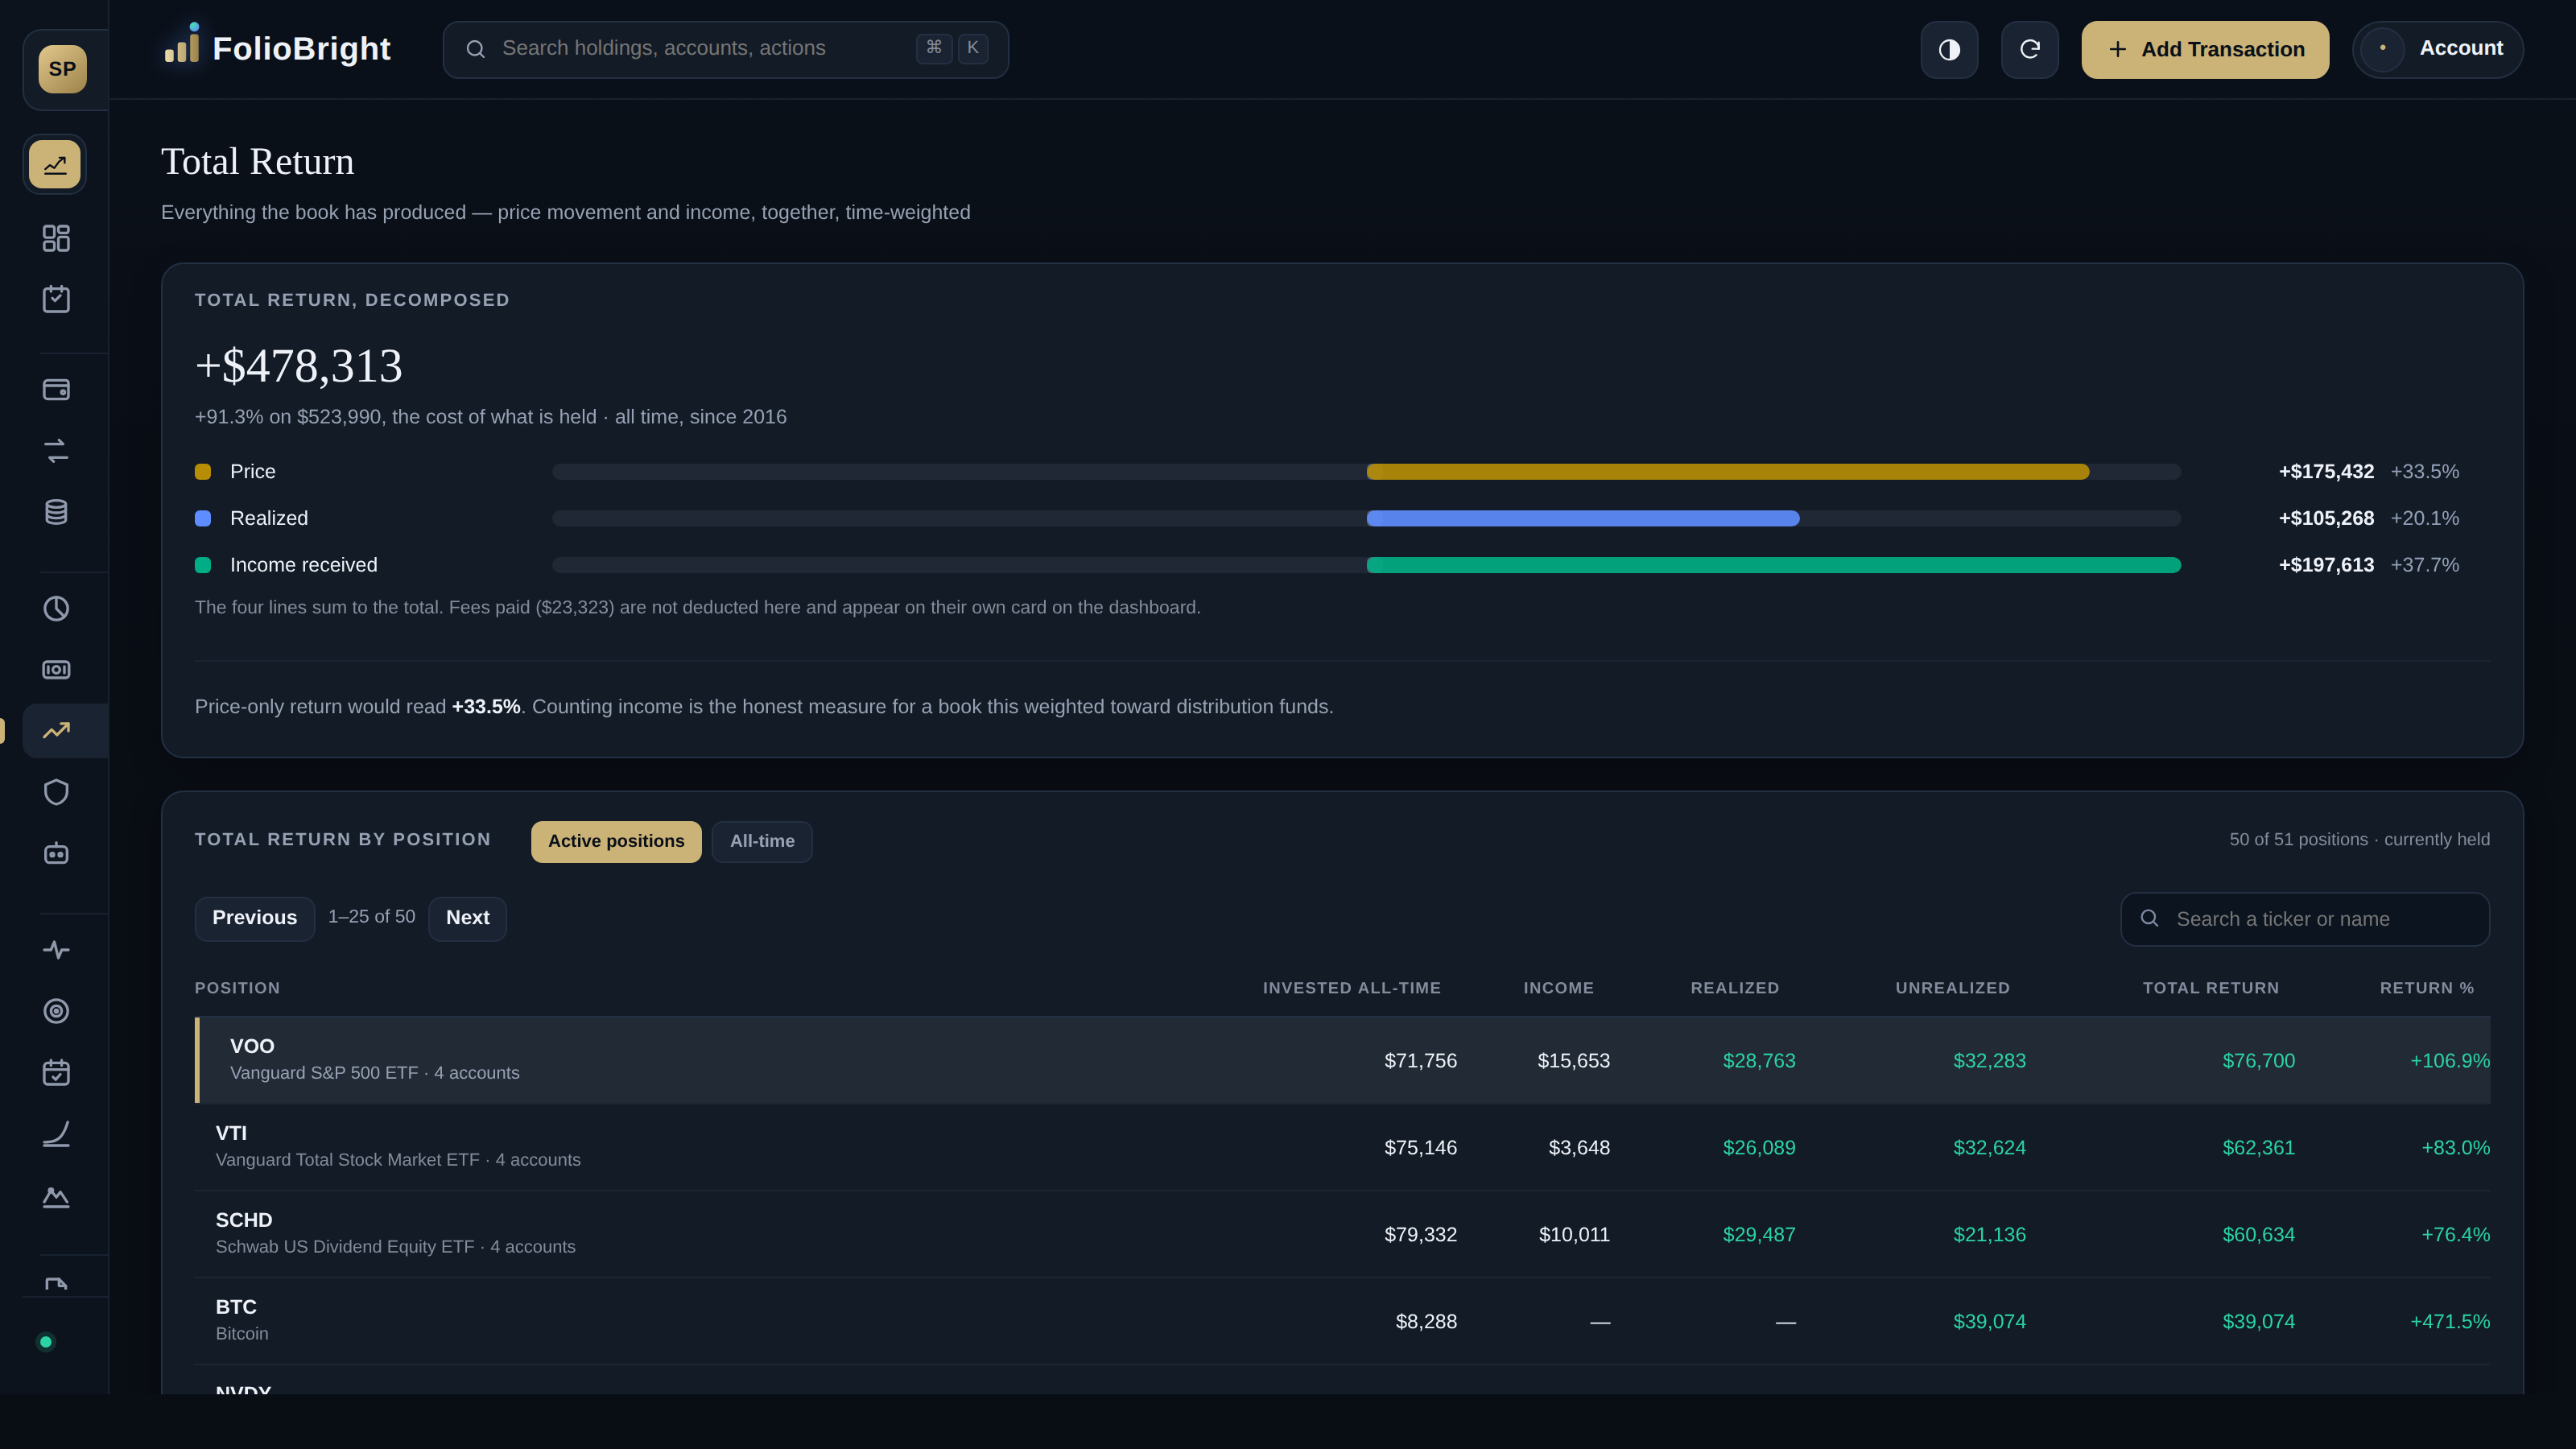Open the wallet accounts sidebar icon
Image resolution: width=2576 pixels, height=1449 pixels.
click(x=56, y=390)
